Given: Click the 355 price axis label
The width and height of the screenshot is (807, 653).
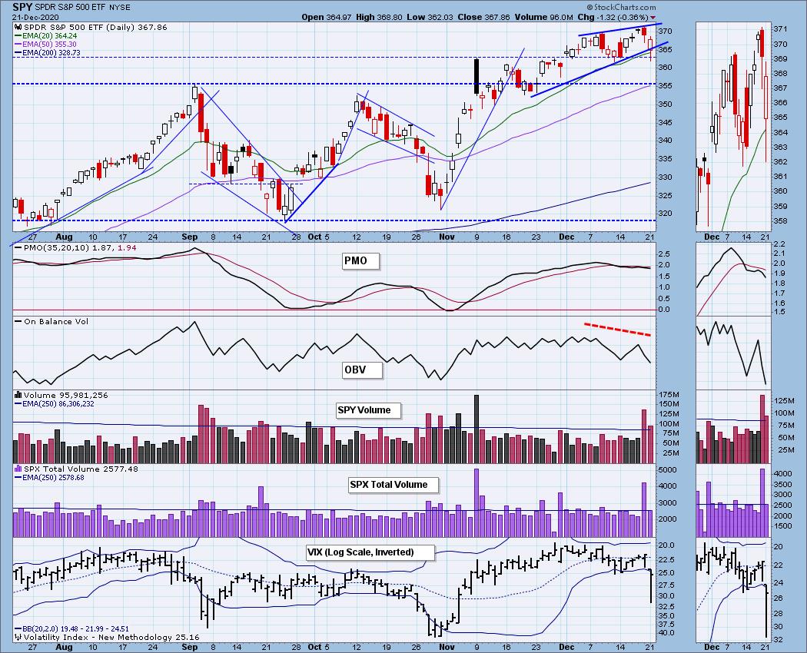Looking at the screenshot, I should point(665,86).
